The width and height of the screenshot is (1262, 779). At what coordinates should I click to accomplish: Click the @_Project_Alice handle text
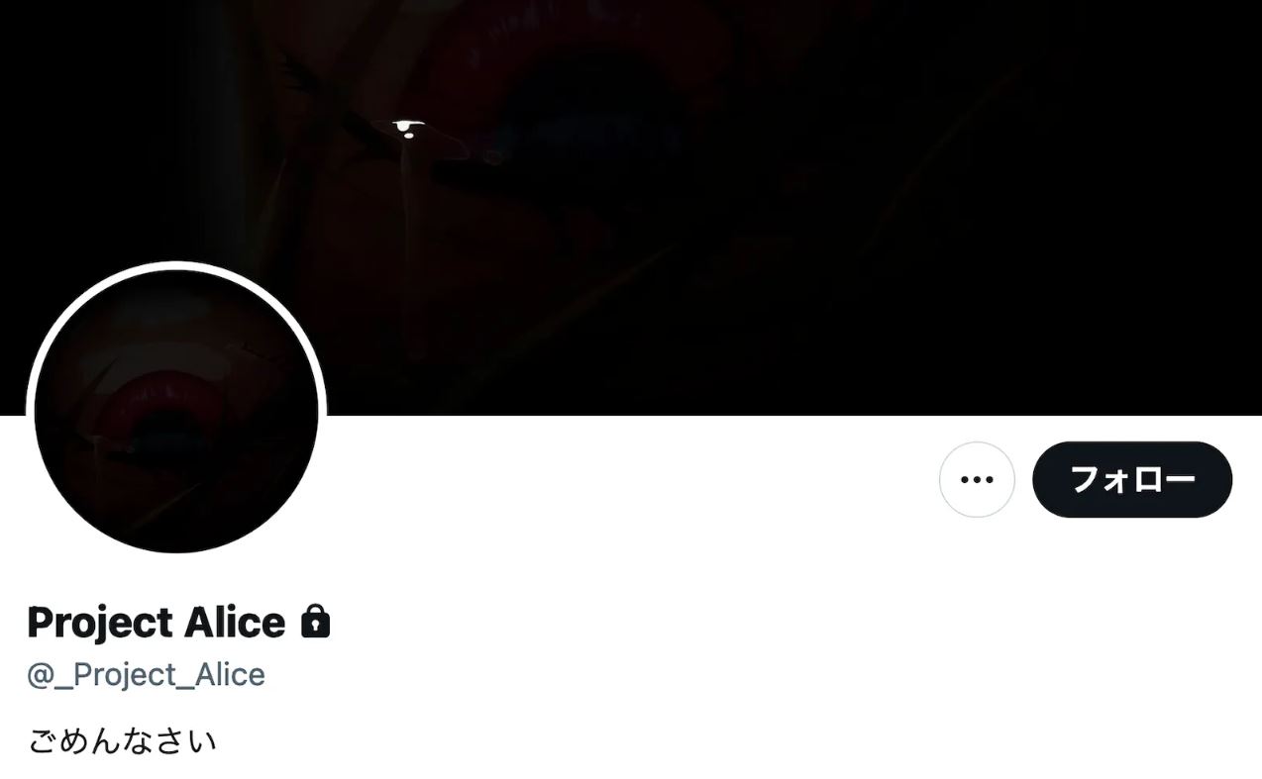tap(146, 675)
